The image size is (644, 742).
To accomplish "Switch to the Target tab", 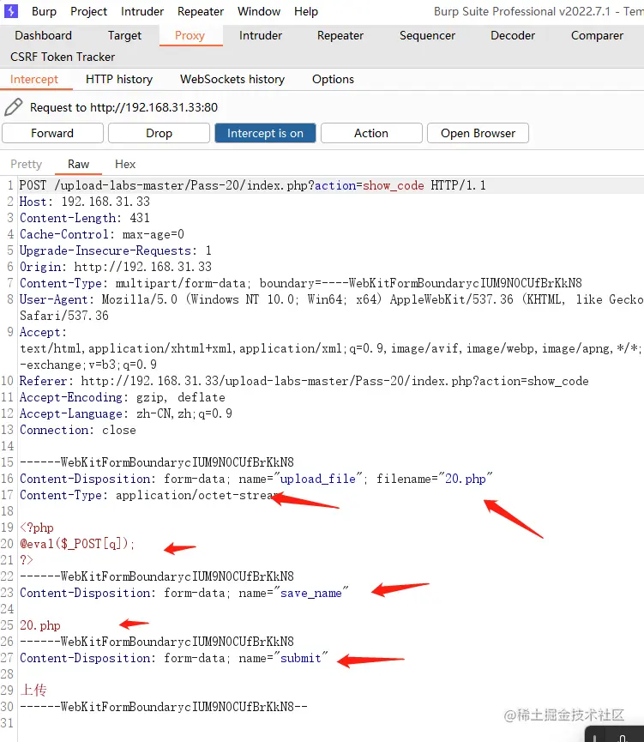I will 124,35.
